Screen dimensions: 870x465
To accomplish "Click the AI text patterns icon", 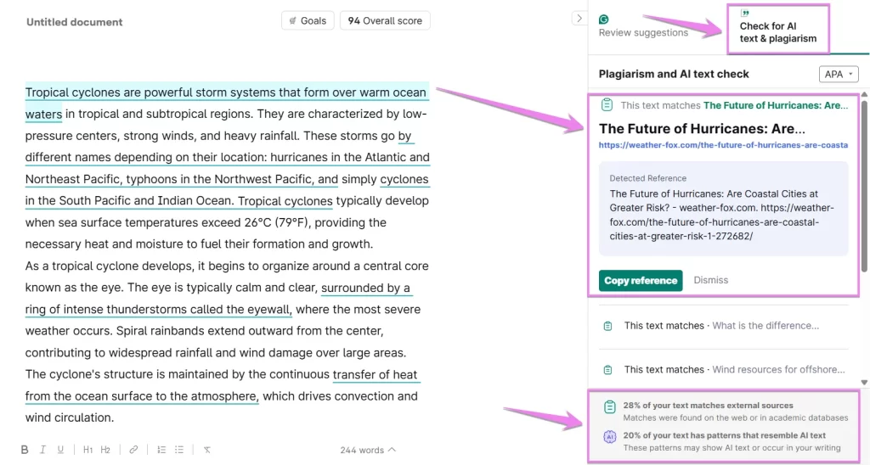I will tap(609, 437).
